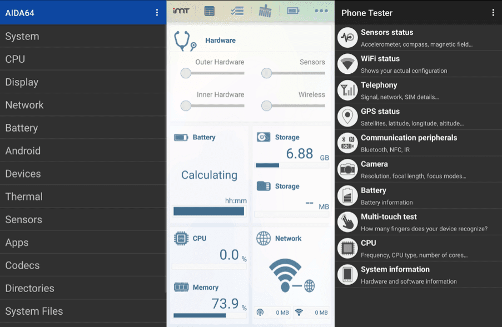Open Battery icon in Phone Tester

(x=347, y=195)
